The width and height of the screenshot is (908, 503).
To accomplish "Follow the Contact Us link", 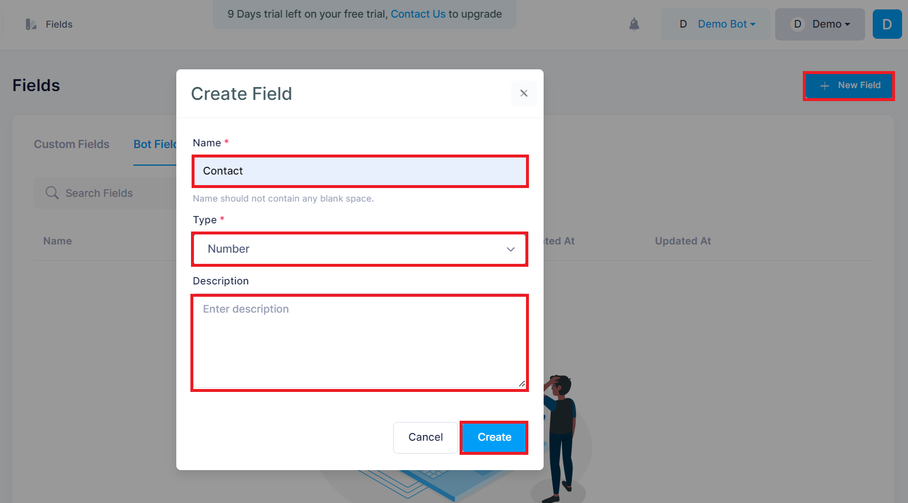I will (418, 14).
